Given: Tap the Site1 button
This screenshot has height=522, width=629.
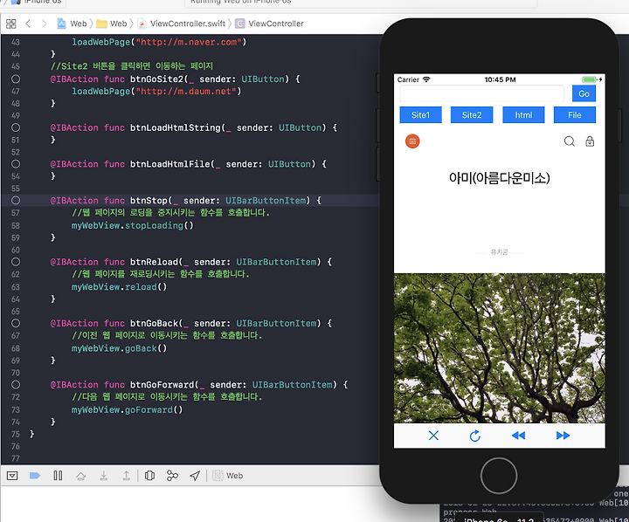Looking at the screenshot, I should pyautogui.click(x=420, y=115).
